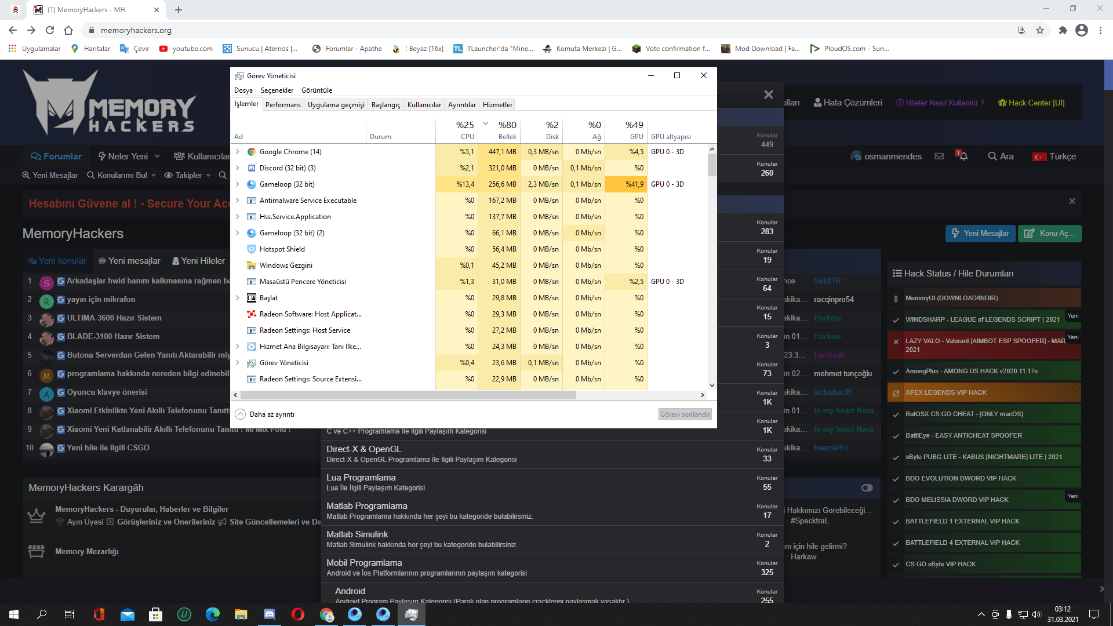Screen dimensions: 1113x626
Task: Bookmark this page with the star icon
Action: [x=1040, y=30]
